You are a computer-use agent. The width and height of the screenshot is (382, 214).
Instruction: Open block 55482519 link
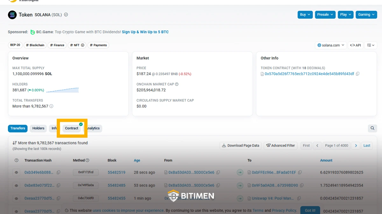tap(117, 172)
